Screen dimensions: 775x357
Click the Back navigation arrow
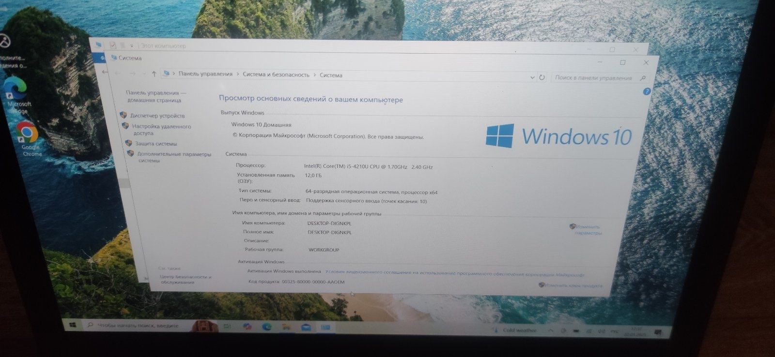[118, 73]
